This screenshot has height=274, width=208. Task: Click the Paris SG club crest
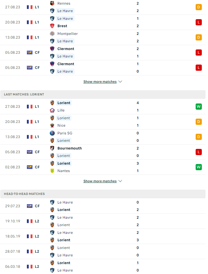tap(52, 133)
